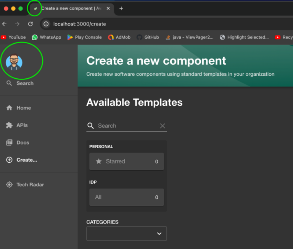Open a new browser tab

click(x=121, y=8)
